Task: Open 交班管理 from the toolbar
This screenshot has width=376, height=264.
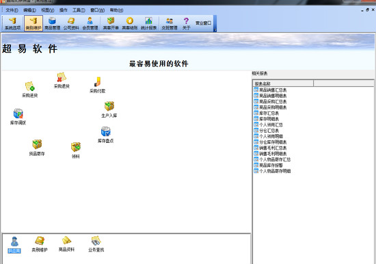Action: [170, 23]
